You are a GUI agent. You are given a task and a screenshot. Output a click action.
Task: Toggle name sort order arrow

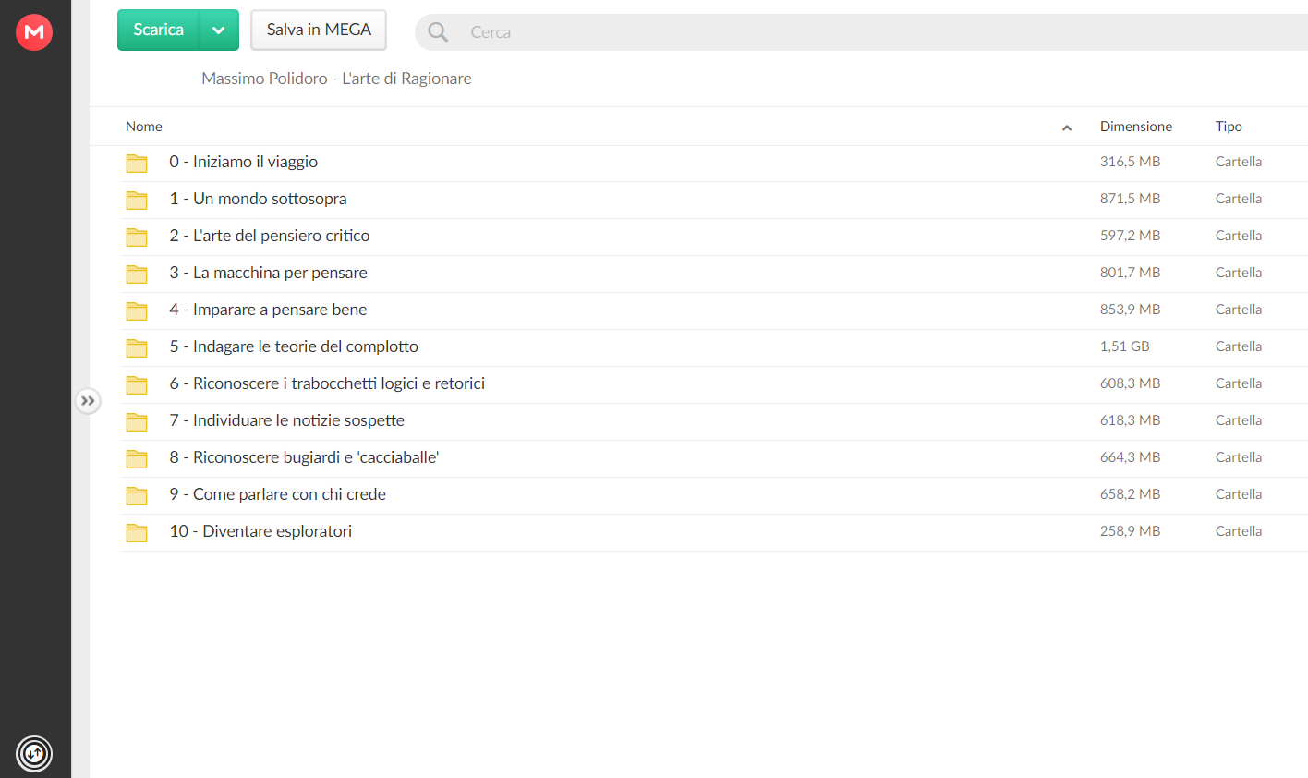[x=1067, y=128]
